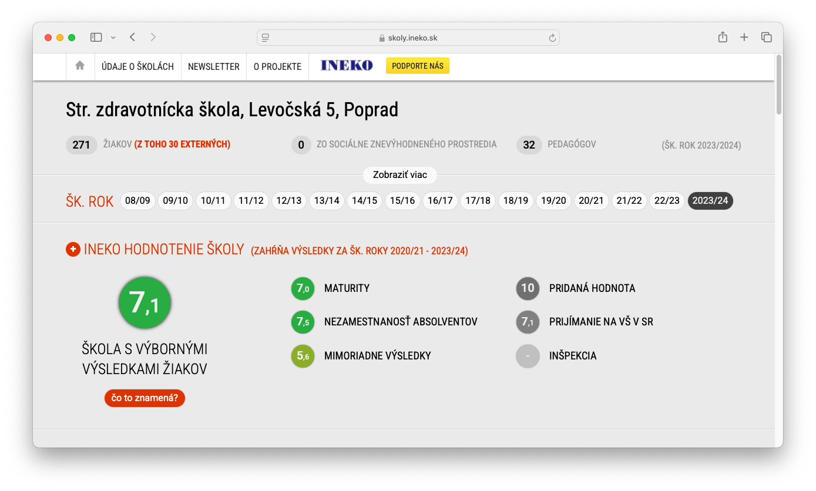The height and width of the screenshot is (491, 816).
Task: Click the 0 socially disadvantaged count badge
Action: (x=301, y=144)
